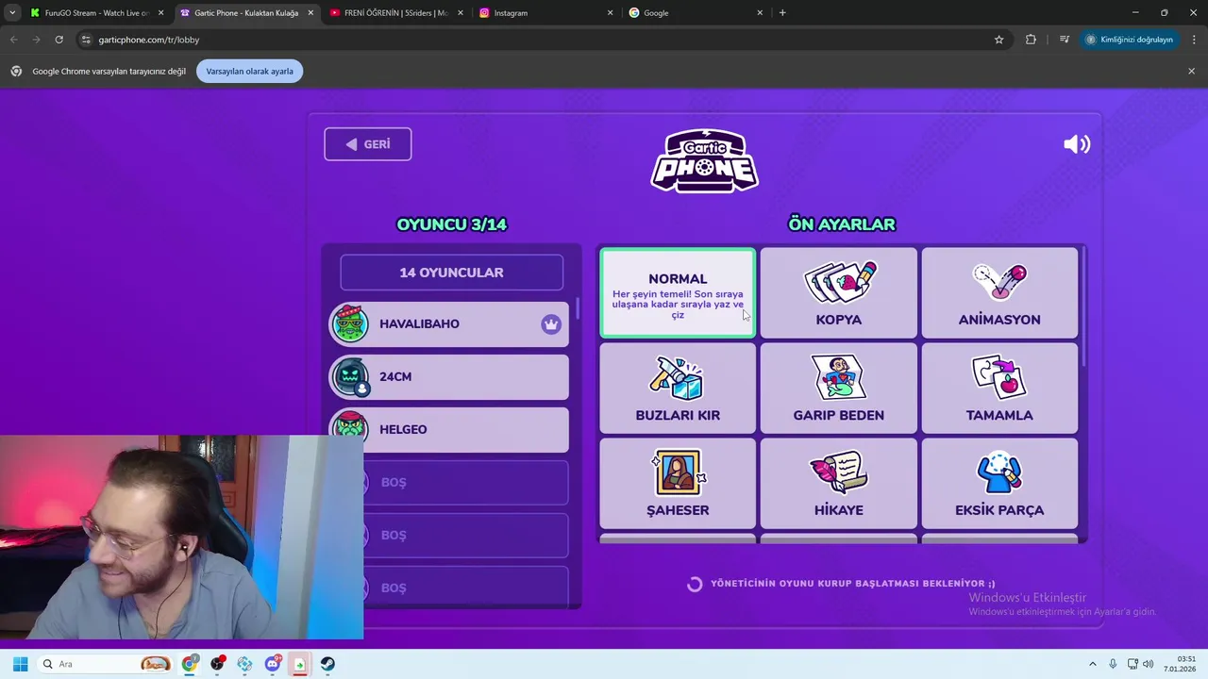This screenshot has width=1208, height=679.
Task: Choose the HİKAYE preset
Action: click(x=839, y=483)
